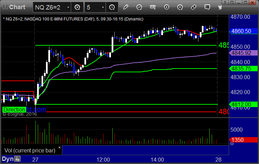Click the 4850.00 price axis label

tap(240, 47)
